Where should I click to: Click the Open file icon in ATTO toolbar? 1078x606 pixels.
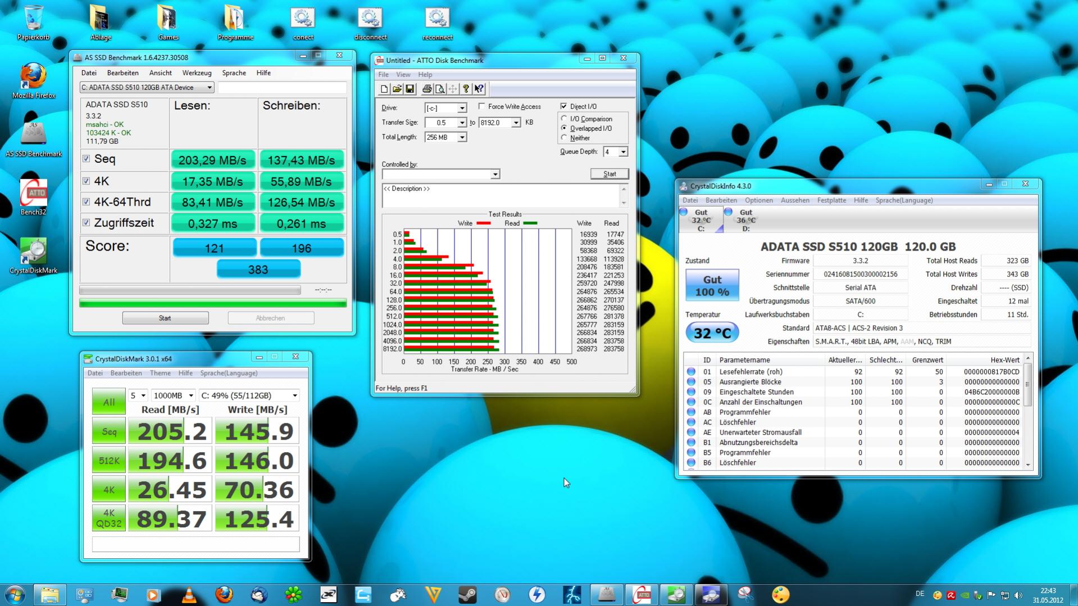tap(397, 89)
